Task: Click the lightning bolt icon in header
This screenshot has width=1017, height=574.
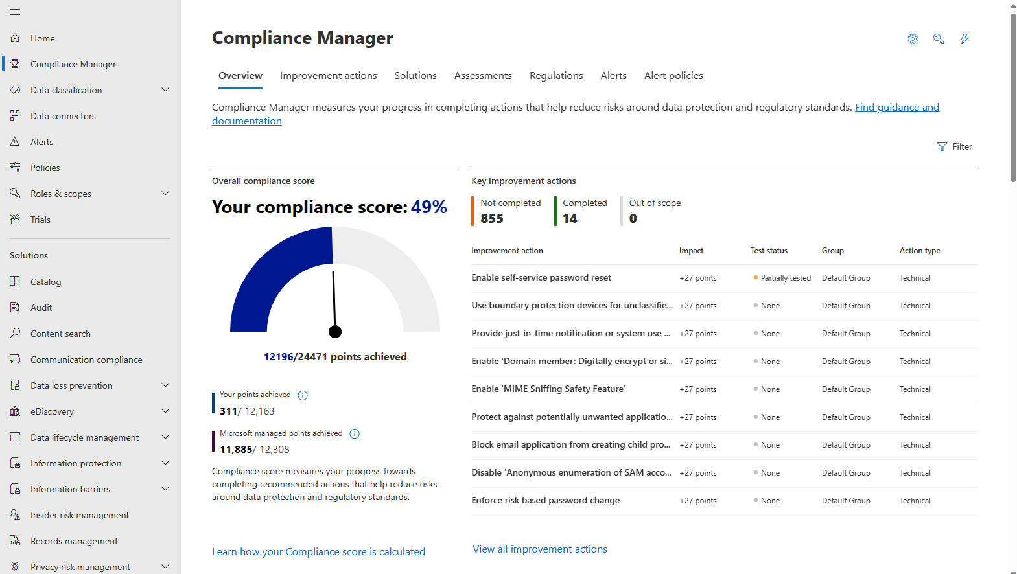Action: 964,39
